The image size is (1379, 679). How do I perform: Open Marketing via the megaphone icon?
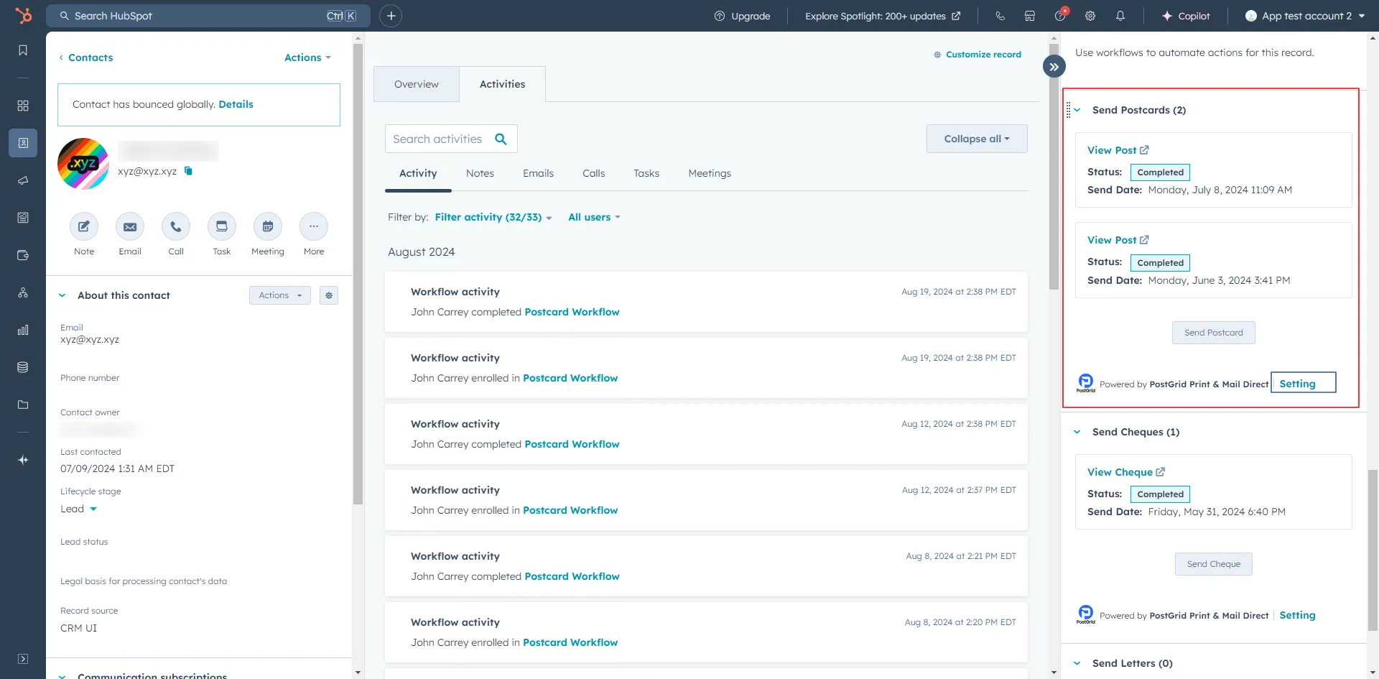[x=22, y=180]
